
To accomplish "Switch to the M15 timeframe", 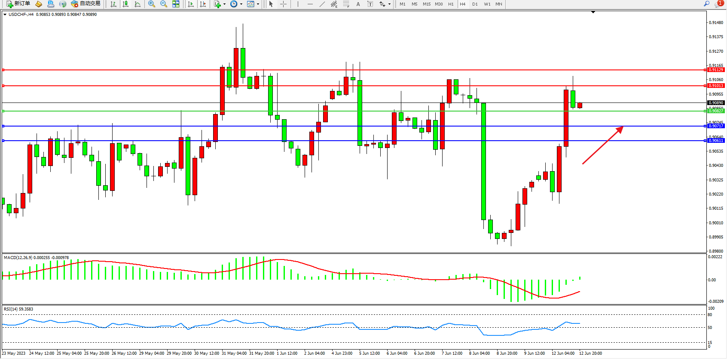I will pyautogui.click(x=427, y=4).
